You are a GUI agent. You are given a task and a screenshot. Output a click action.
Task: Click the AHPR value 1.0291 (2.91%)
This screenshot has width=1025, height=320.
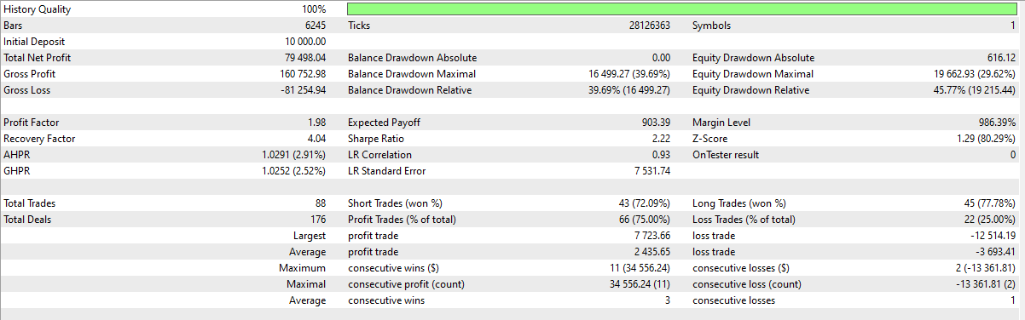(294, 155)
